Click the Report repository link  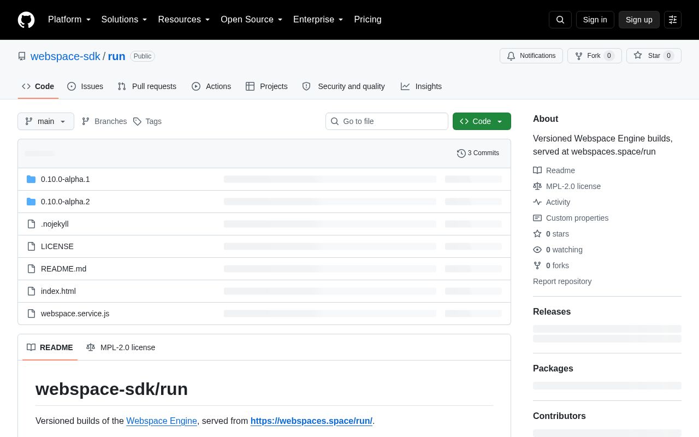(x=562, y=281)
